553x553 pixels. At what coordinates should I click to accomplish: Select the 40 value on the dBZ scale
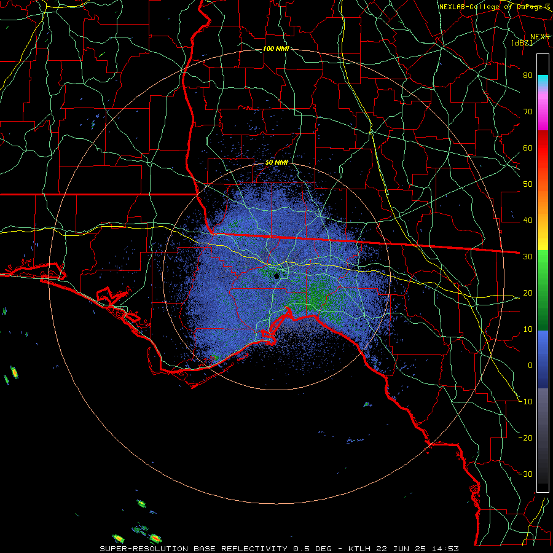[528, 221]
